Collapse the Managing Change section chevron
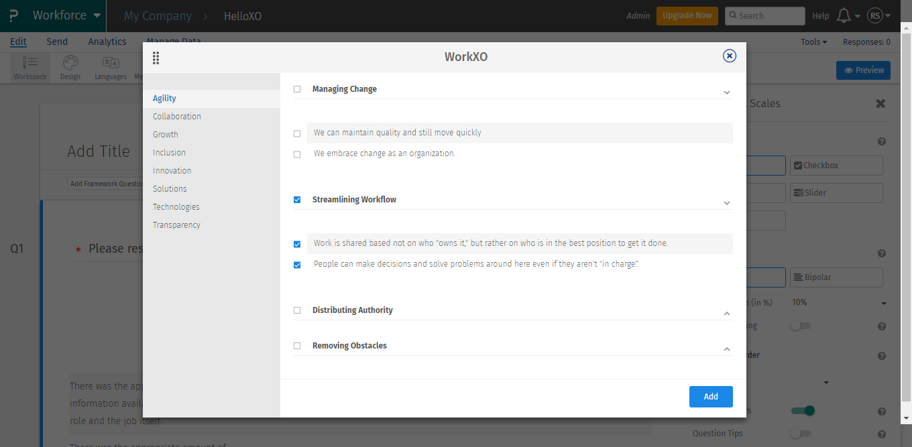Viewport: 912px width, 447px height. tap(726, 92)
